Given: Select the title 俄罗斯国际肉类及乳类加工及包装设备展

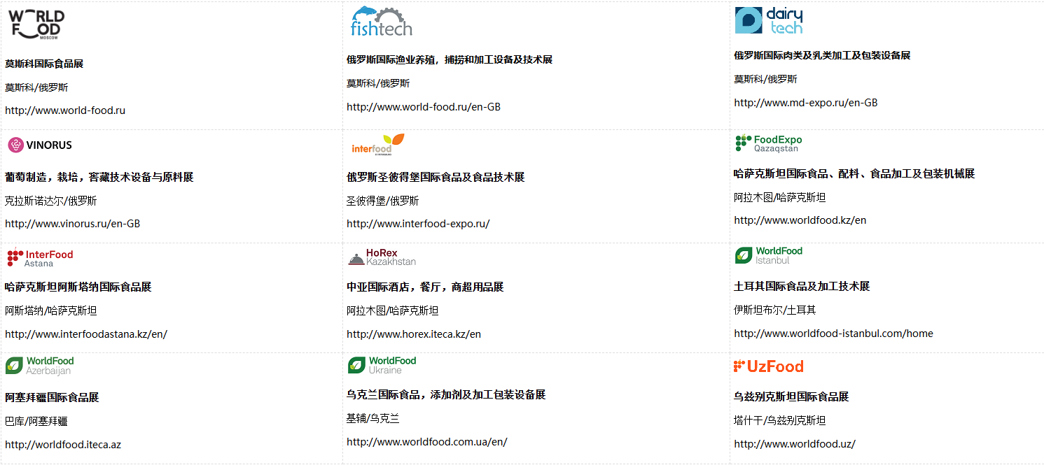Looking at the screenshot, I should pyautogui.click(x=822, y=55).
